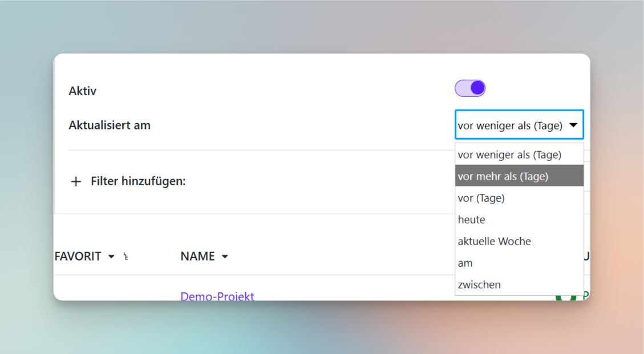This screenshot has height=354, width=644.
Task: Pick "zwischen" from the dropdown options
Action: pyautogui.click(x=479, y=284)
